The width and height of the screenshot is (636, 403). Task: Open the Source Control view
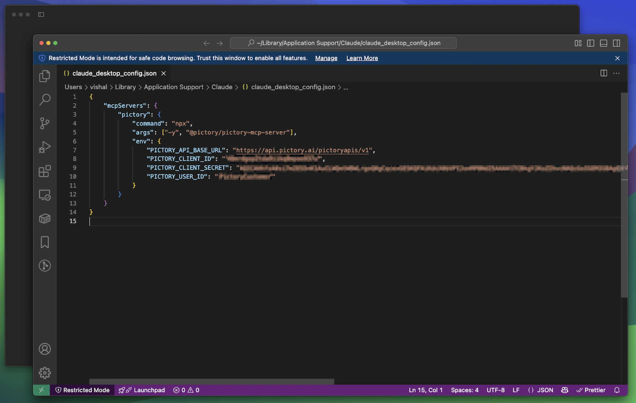(45, 123)
